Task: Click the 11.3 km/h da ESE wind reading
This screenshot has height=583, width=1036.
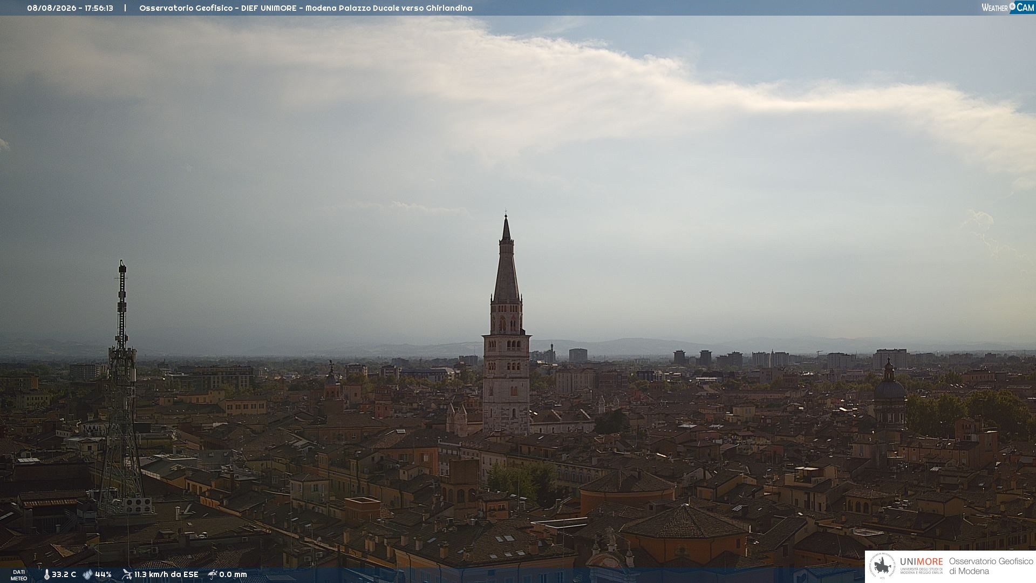Action: point(166,574)
